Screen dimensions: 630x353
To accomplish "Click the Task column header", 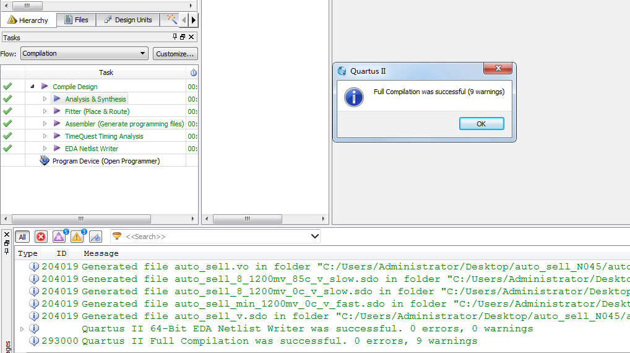I will click(106, 72).
